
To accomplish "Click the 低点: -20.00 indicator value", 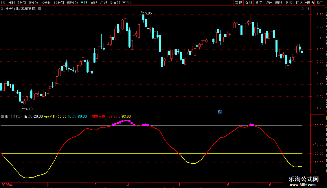I will tap(33, 117).
